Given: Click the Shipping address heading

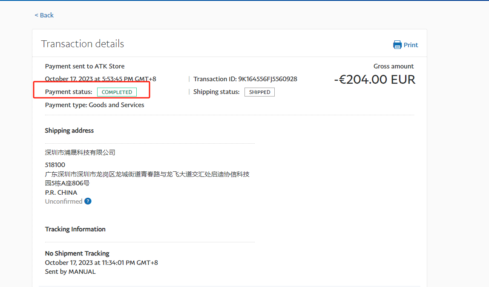Looking at the screenshot, I should pos(69,131).
